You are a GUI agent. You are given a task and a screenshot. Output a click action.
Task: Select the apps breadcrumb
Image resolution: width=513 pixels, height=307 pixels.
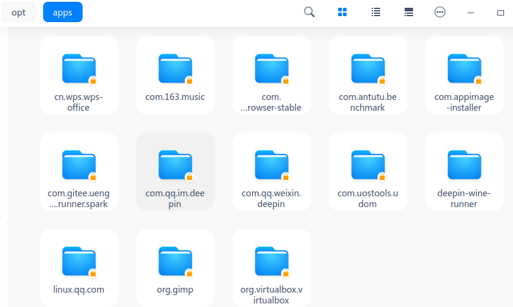tap(62, 12)
